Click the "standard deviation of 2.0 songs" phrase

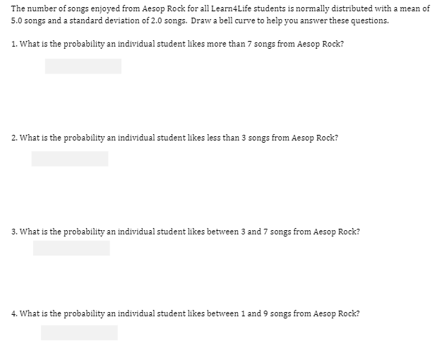coord(92,20)
